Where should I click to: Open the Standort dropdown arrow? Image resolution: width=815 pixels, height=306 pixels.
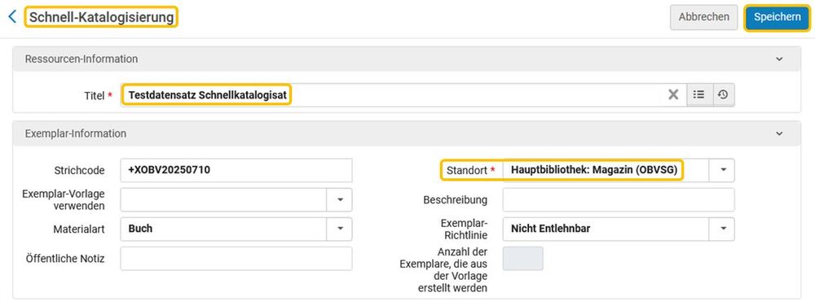(723, 171)
